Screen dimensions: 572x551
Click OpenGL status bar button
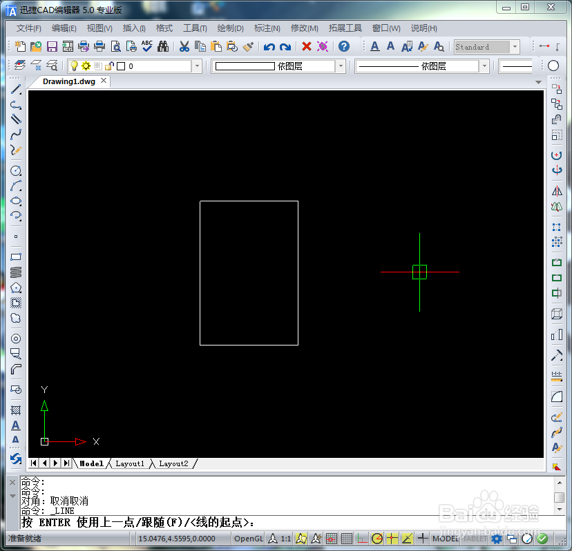click(x=249, y=539)
